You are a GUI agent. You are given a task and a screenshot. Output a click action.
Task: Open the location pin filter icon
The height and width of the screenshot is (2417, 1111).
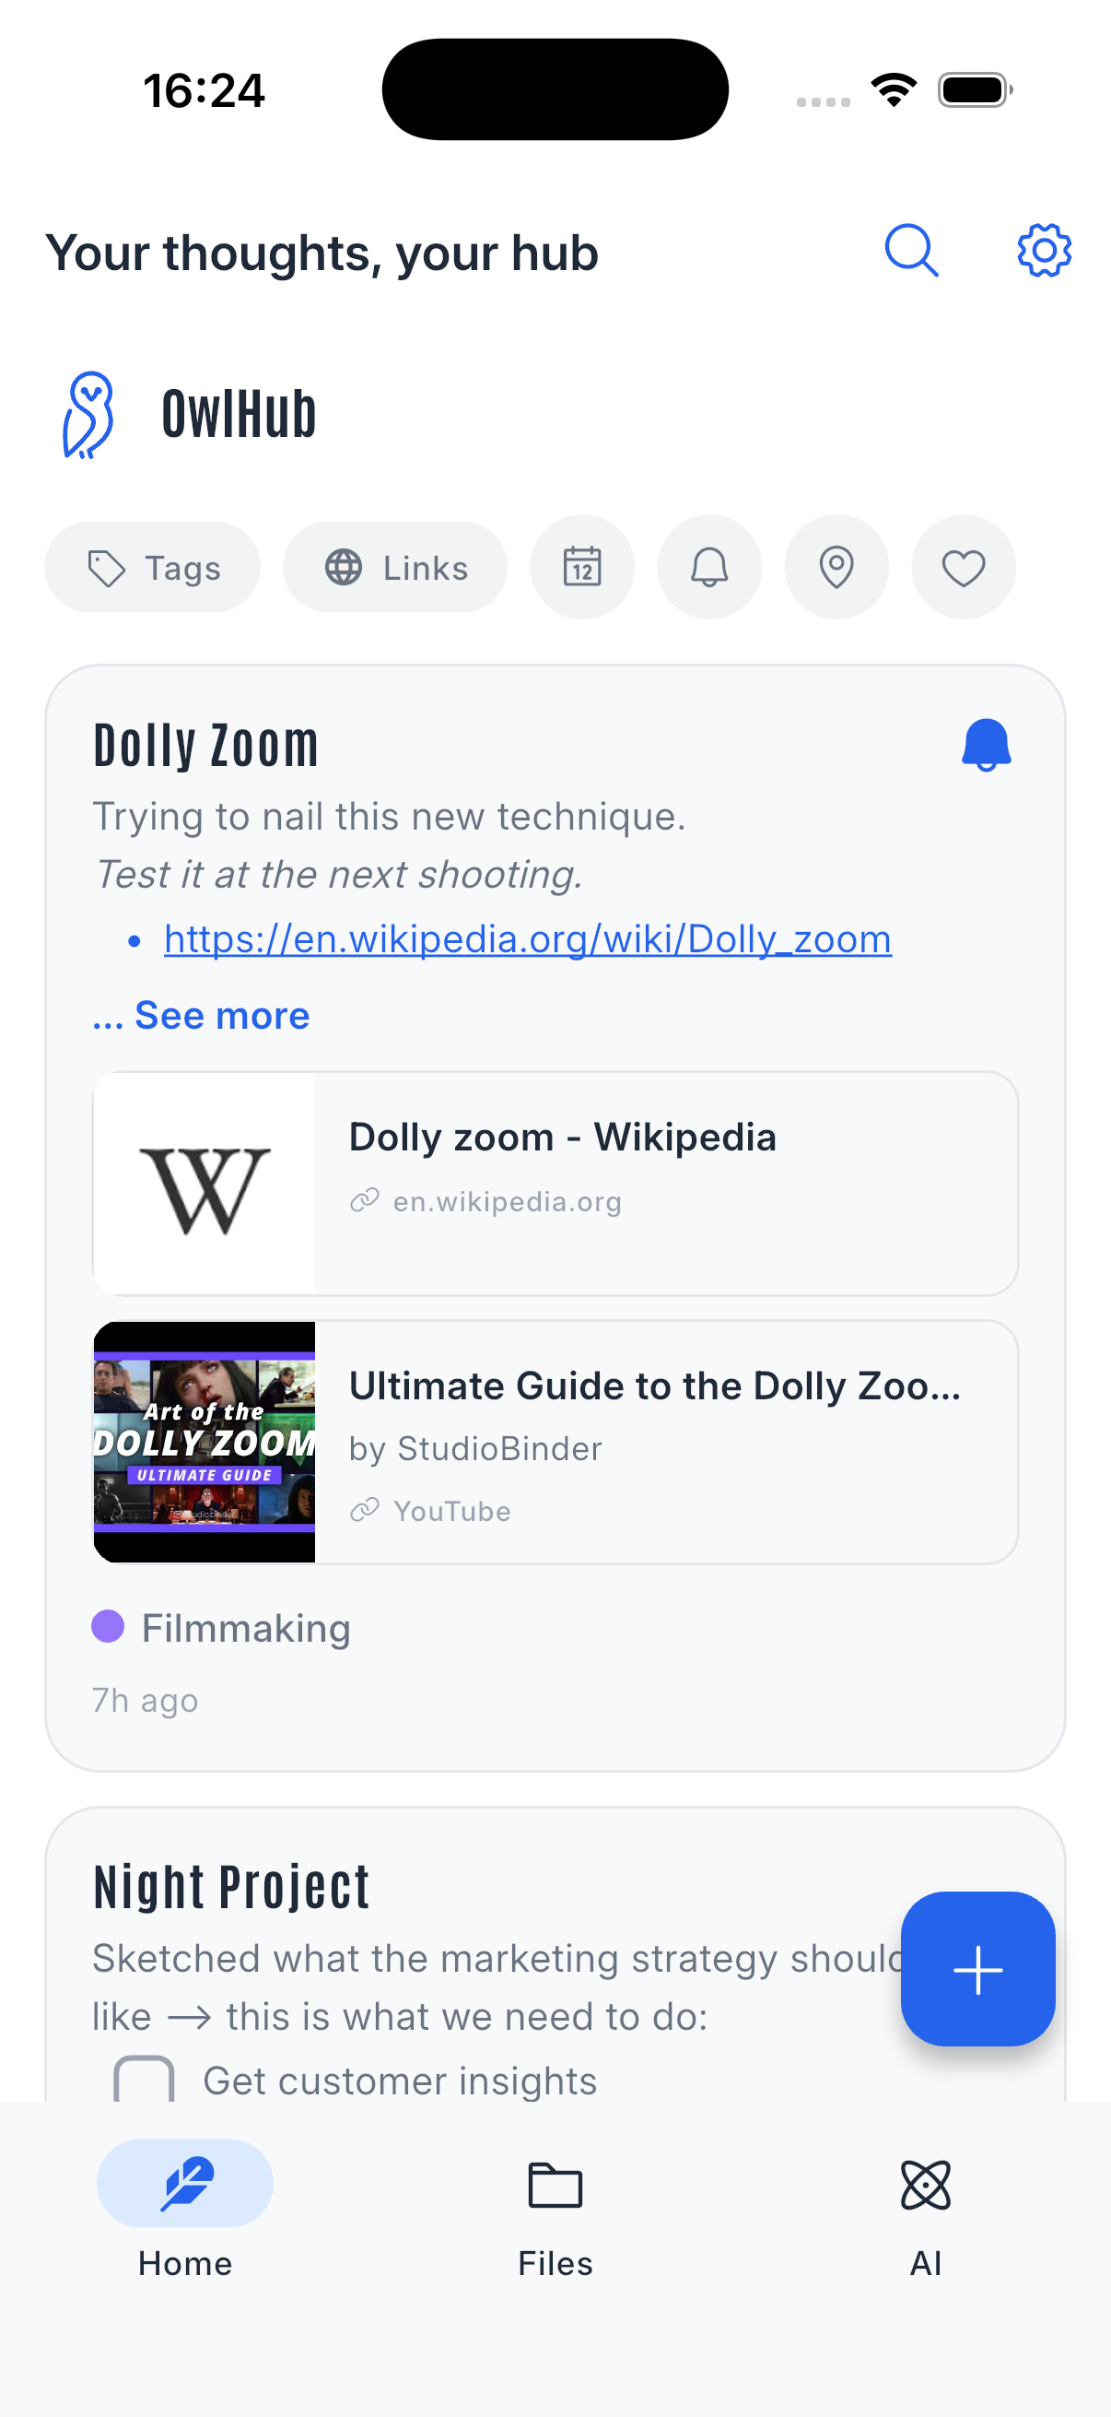coord(836,567)
